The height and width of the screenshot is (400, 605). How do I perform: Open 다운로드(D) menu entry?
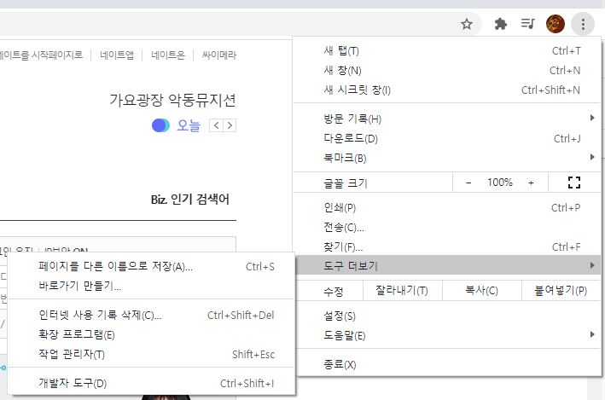(x=447, y=138)
